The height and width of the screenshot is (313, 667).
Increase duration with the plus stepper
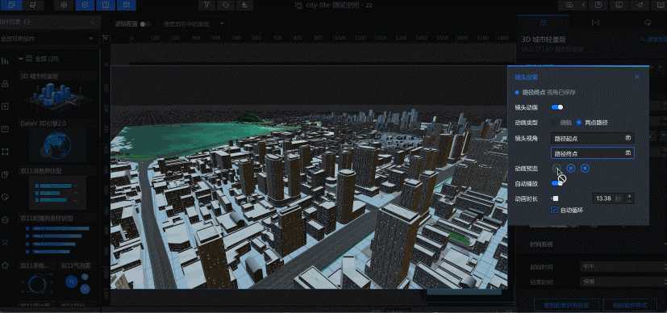pos(629,198)
